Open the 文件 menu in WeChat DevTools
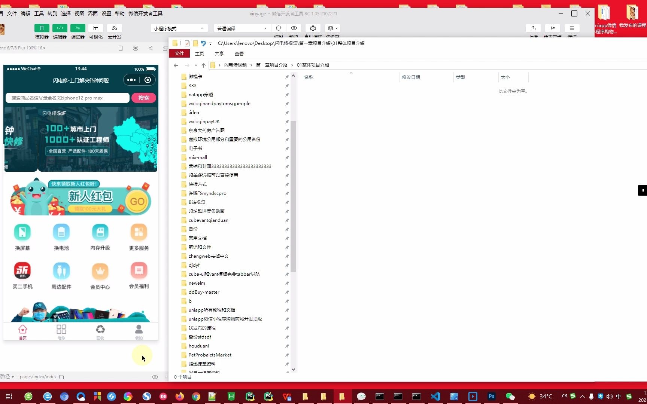647x404 pixels. click(12, 13)
